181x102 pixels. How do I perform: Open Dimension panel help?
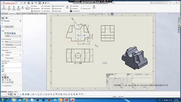tap(20, 21)
